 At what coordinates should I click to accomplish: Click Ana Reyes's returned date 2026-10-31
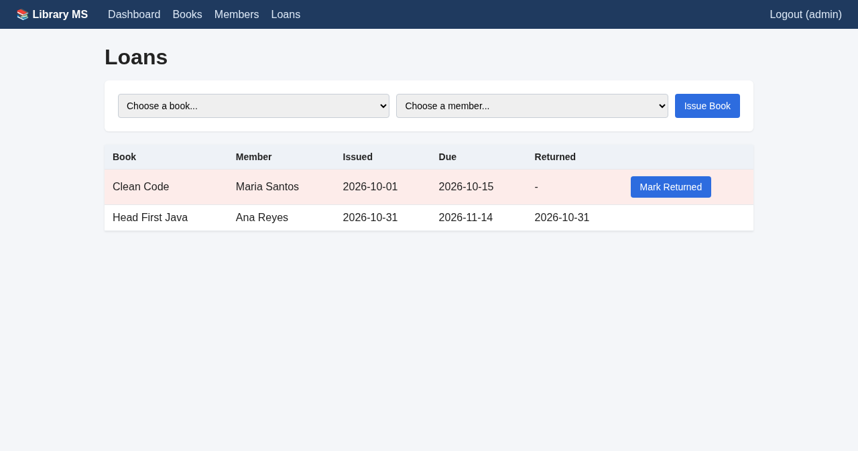(x=562, y=218)
